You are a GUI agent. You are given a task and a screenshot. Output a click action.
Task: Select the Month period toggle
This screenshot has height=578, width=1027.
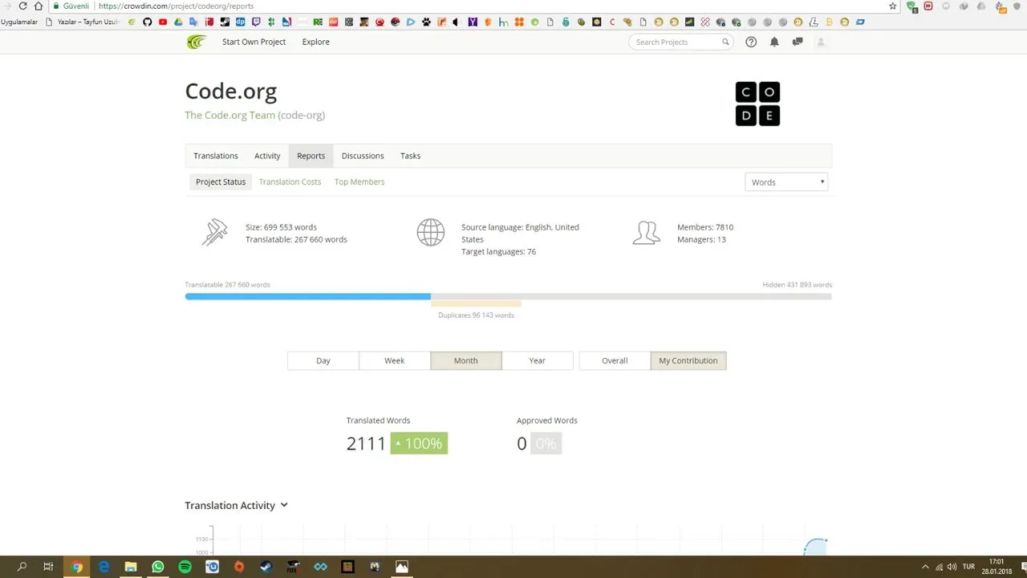pos(466,360)
